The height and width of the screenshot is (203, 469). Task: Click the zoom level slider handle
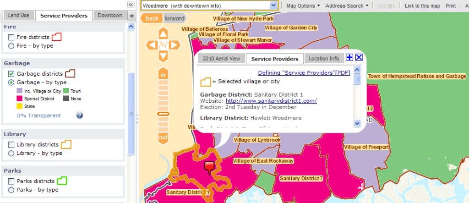(164, 114)
